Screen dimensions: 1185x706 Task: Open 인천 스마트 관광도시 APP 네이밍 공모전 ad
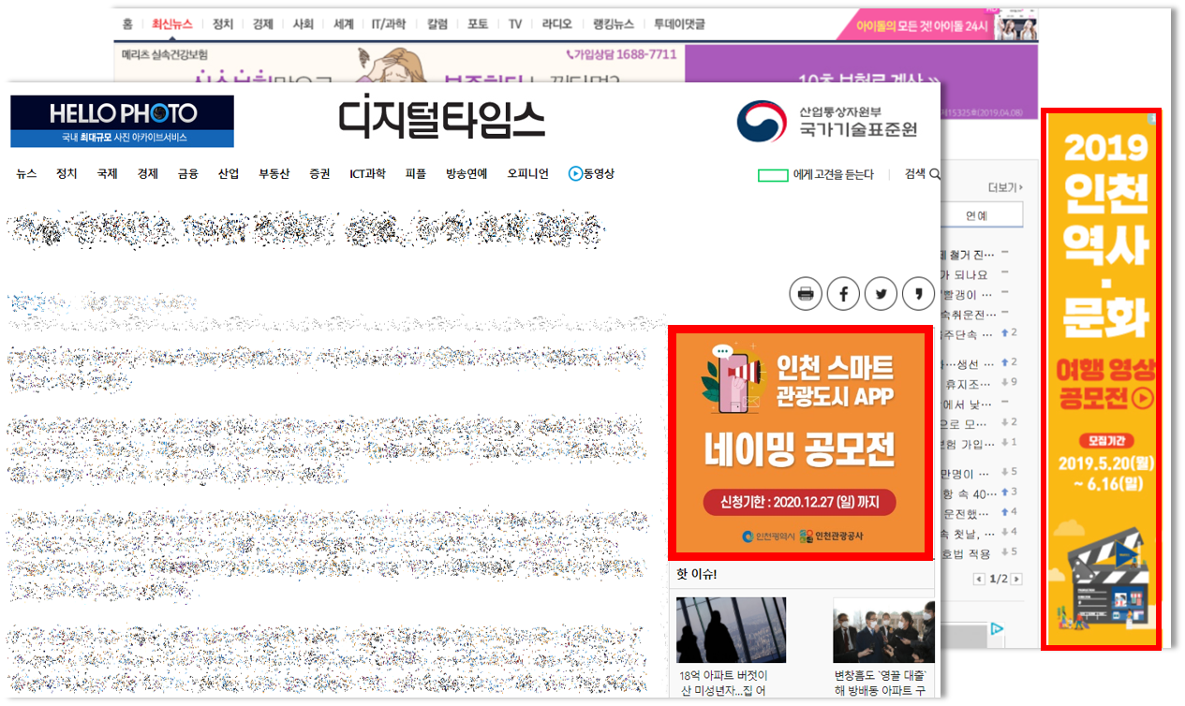point(801,444)
